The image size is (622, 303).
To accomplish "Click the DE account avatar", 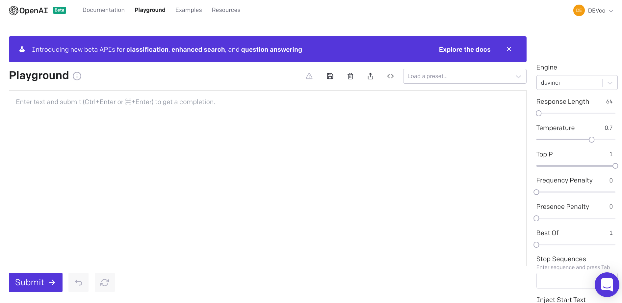I will click(579, 11).
